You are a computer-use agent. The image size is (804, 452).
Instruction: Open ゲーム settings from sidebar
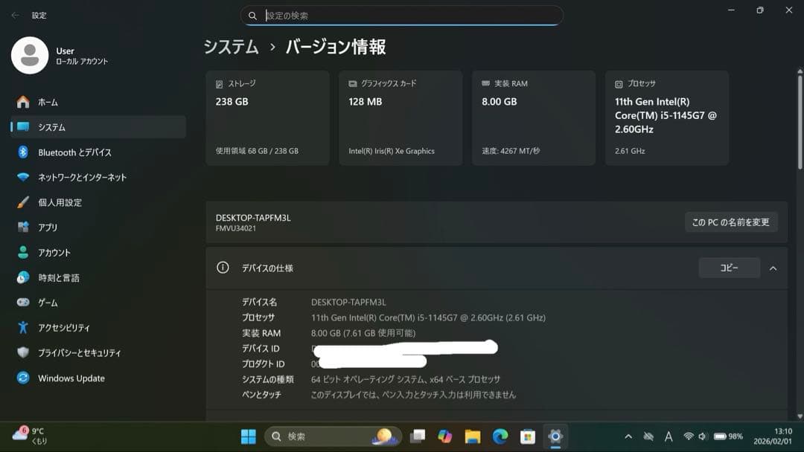point(52,303)
